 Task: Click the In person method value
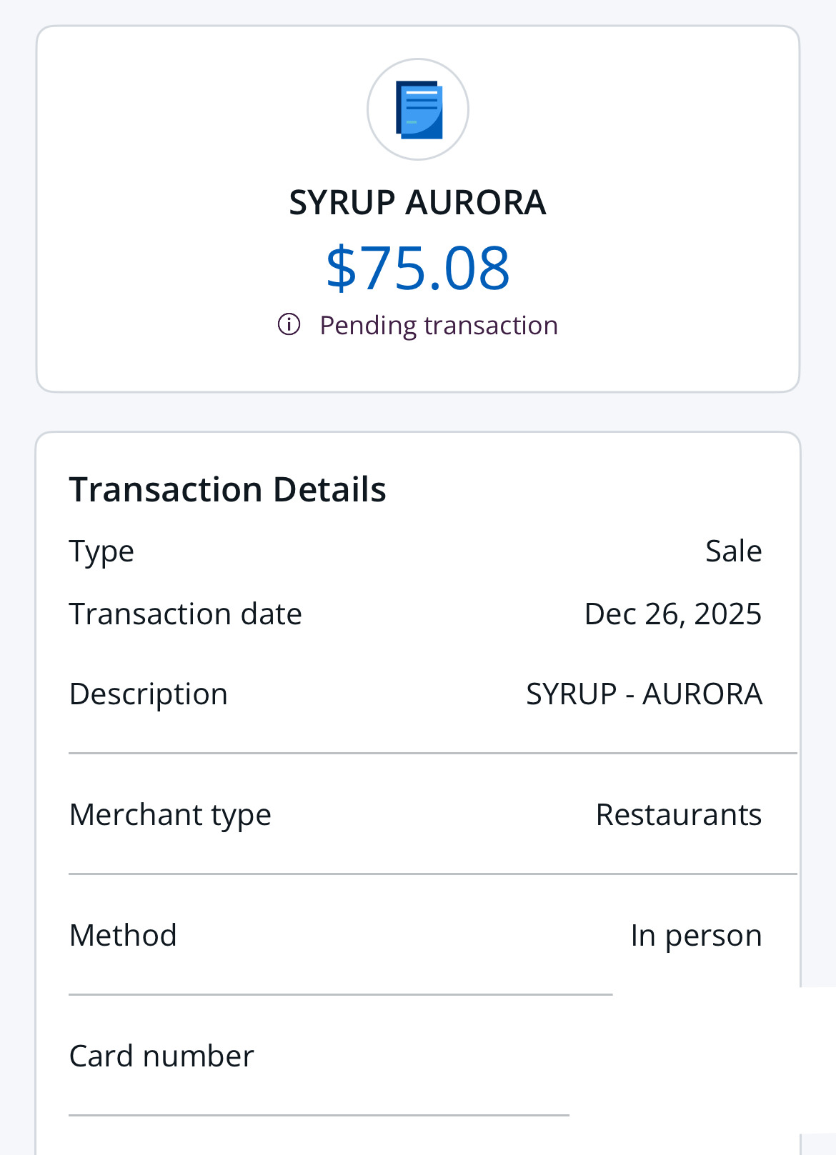tap(695, 935)
